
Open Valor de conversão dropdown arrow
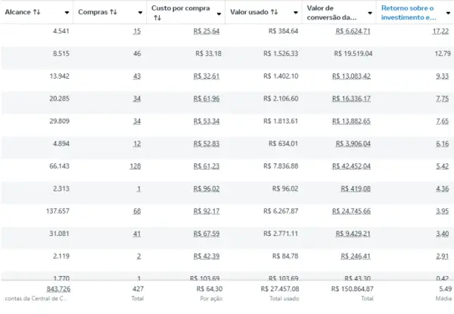(370, 13)
